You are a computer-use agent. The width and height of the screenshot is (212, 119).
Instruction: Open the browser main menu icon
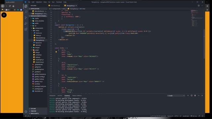(x=207, y=6)
